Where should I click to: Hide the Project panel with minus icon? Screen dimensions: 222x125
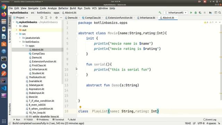61,18
